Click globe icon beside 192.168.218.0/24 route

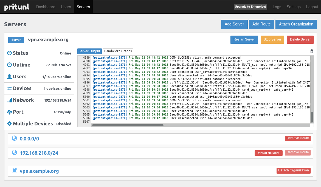click(14, 153)
